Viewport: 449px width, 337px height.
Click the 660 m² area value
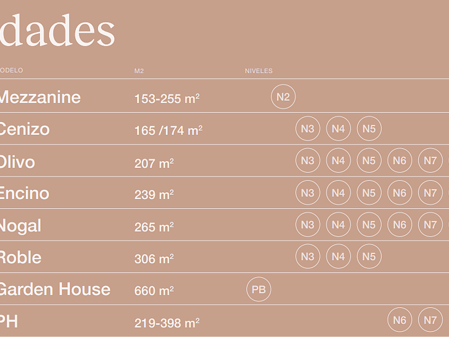[x=154, y=291]
